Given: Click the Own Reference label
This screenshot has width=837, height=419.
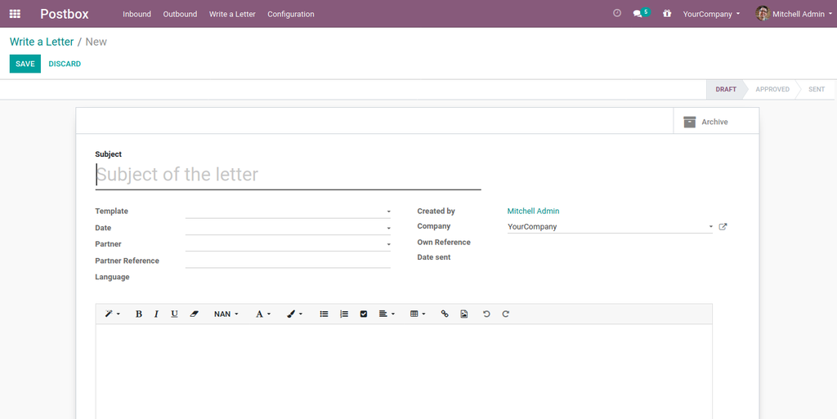Looking at the screenshot, I should (444, 242).
